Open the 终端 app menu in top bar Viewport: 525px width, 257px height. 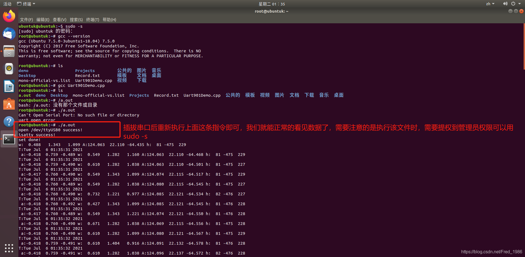(26, 4)
